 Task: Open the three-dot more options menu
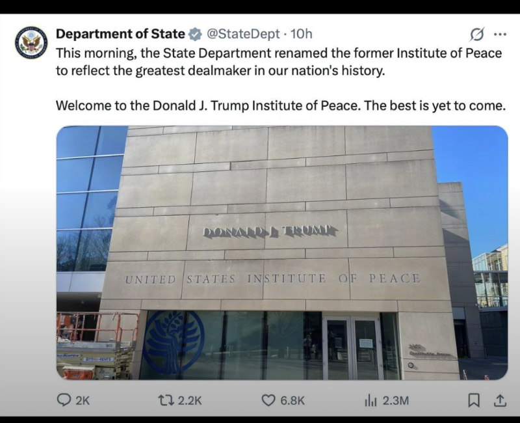click(x=500, y=34)
